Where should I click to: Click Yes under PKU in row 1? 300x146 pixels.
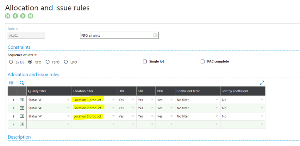click(x=160, y=100)
